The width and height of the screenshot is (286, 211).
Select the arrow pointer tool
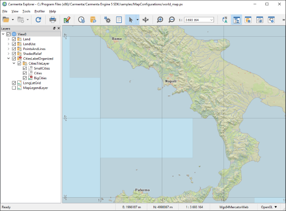click(x=130, y=20)
